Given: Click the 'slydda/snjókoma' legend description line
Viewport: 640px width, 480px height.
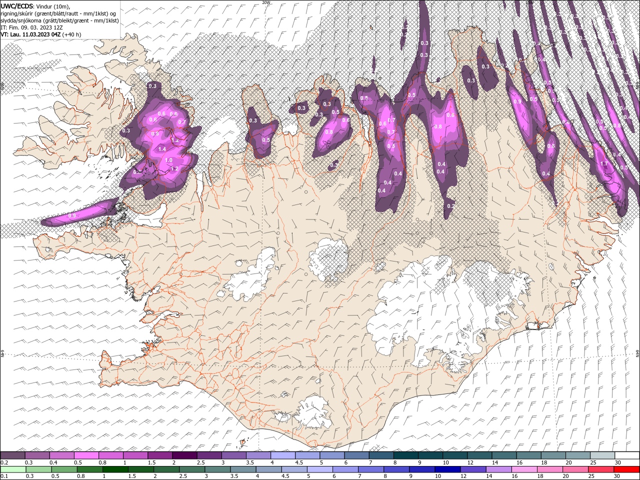Looking at the screenshot, I should point(59,20).
